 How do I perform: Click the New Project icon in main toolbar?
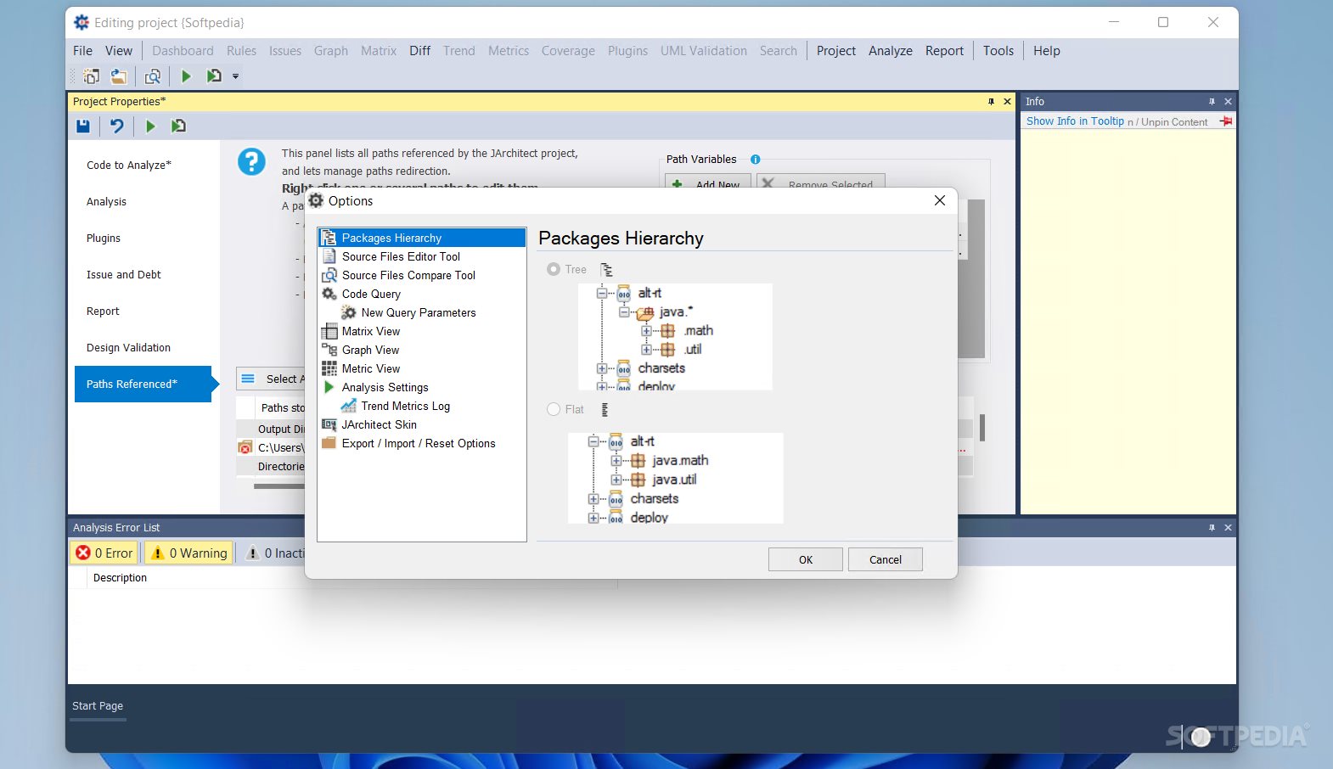tap(91, 76)
